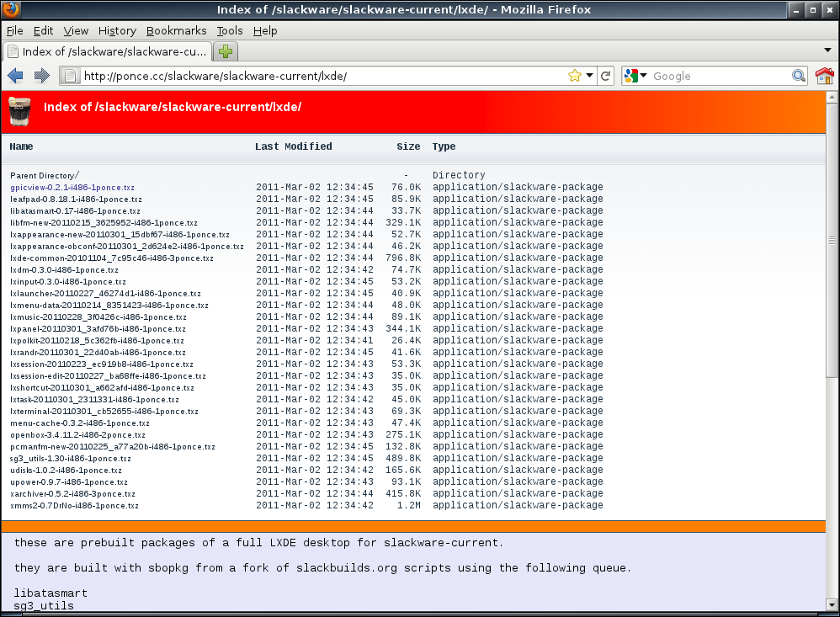Download libatasmart-0.17 package
Image resolution: width=840 pixels, height=617 pixels.
[x=75, y=211]
